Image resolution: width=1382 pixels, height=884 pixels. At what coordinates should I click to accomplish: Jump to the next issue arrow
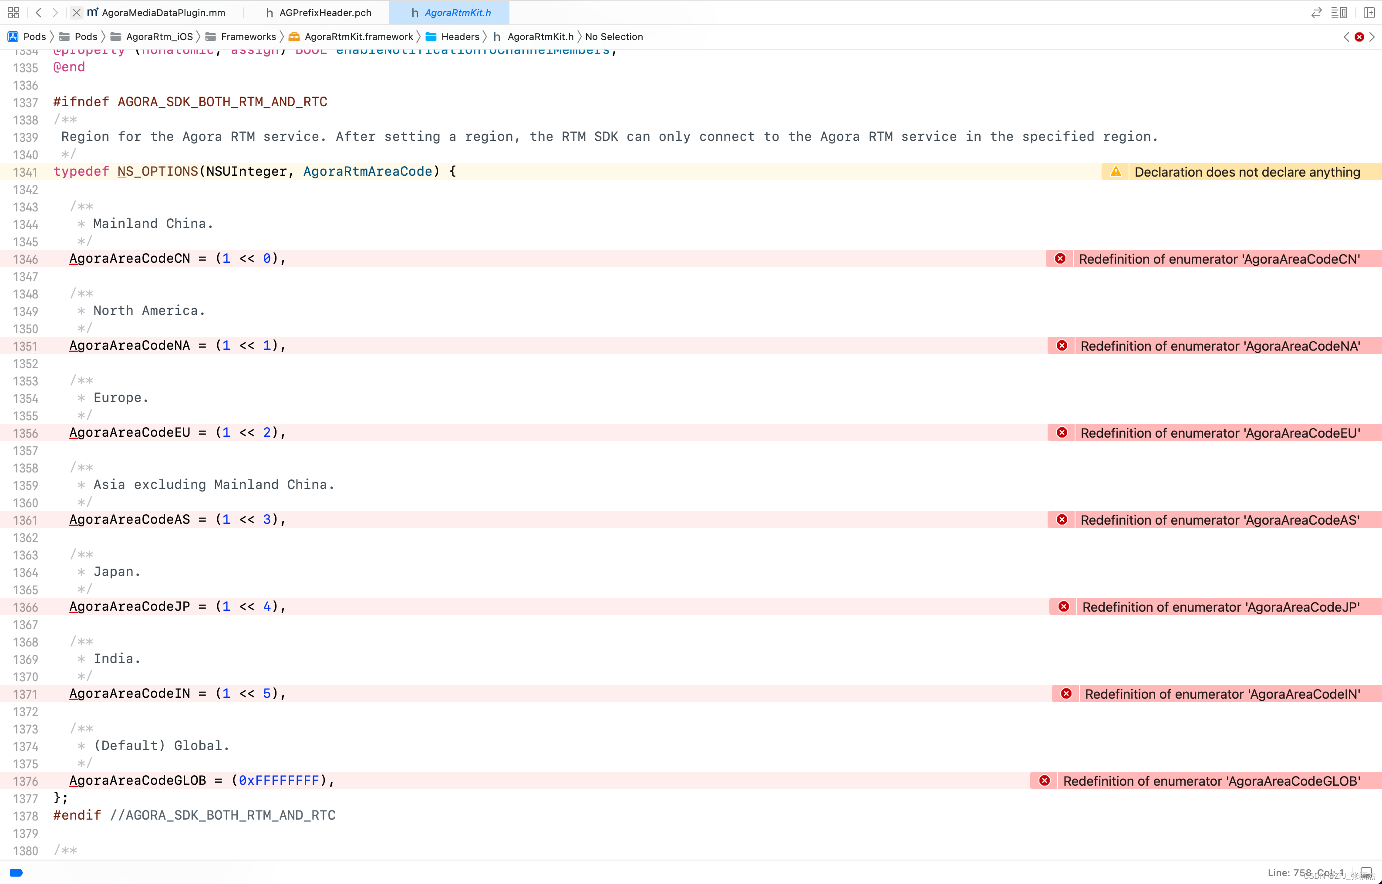coord(1372,37)
